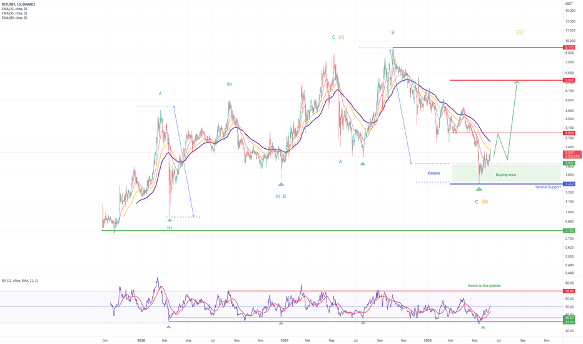Click the 2021 label on time axis
The height and width of the screenshot is (344, 583).
point(285,340)
